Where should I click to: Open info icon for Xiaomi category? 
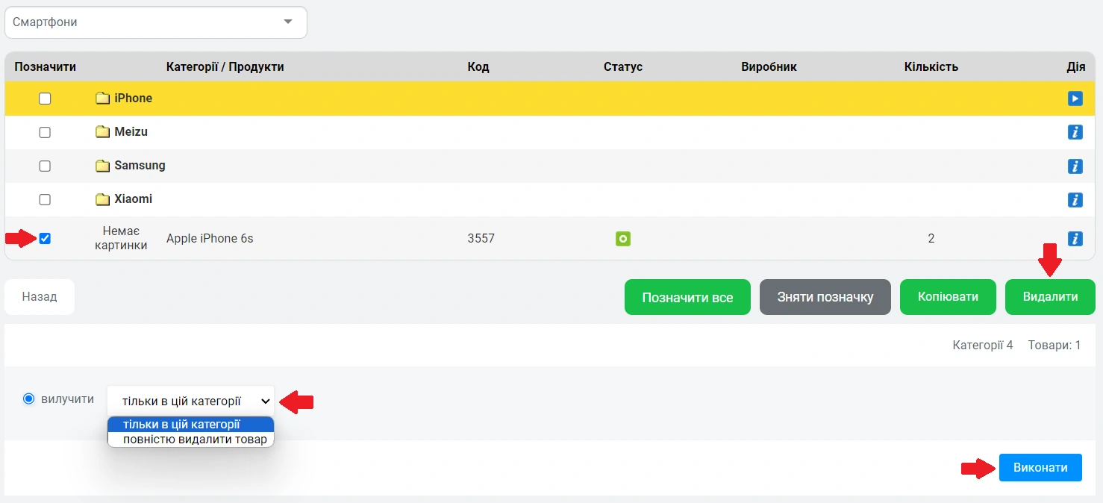1075,199
